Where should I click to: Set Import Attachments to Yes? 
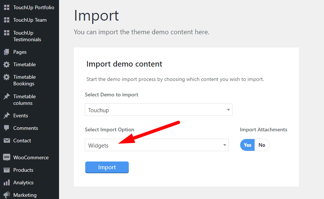pos(247,145)
